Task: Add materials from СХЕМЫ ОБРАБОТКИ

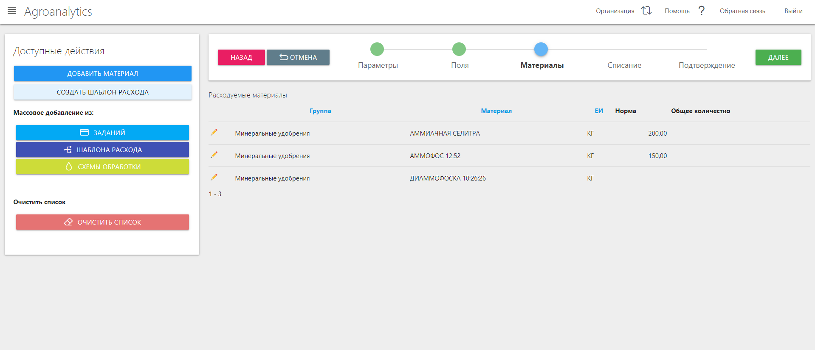Action: coord(102,167)
